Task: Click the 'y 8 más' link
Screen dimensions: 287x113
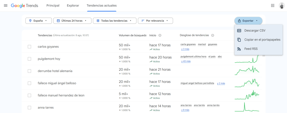Action: [185, 110]
